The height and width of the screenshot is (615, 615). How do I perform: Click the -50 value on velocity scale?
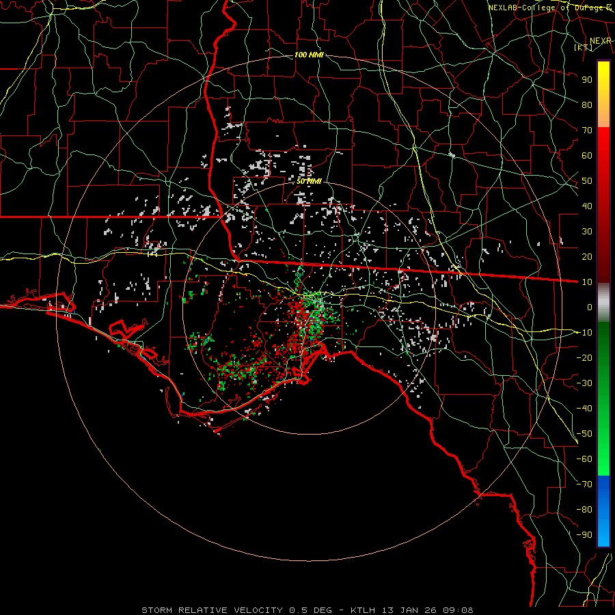click(x=584, y=434)
